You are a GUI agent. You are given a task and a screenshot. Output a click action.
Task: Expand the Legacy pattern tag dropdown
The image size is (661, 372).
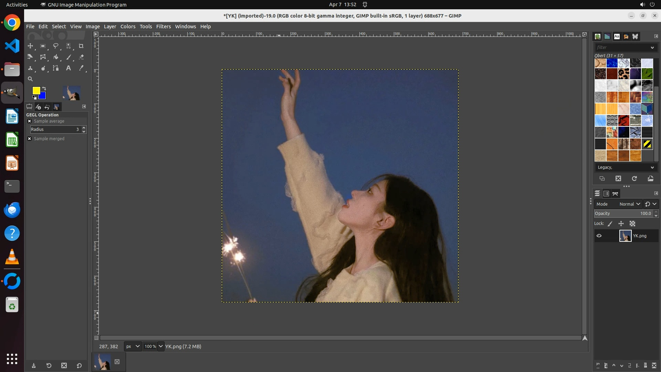(652, 167)
